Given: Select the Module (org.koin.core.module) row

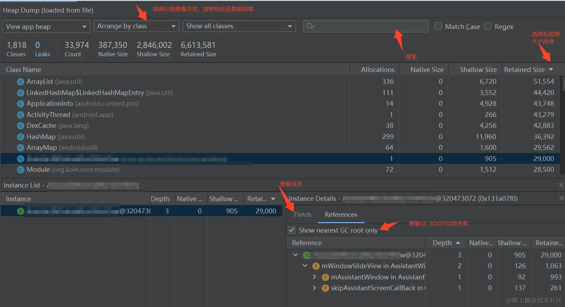Looking at the screenshot, I should pyautogui.click(x=280, y=169).
